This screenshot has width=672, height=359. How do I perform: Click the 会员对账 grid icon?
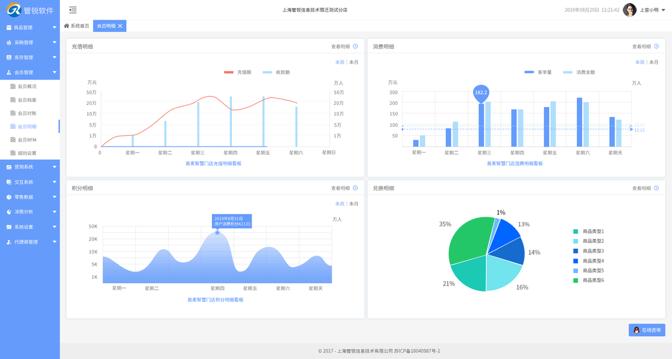(x=13, y=113)
